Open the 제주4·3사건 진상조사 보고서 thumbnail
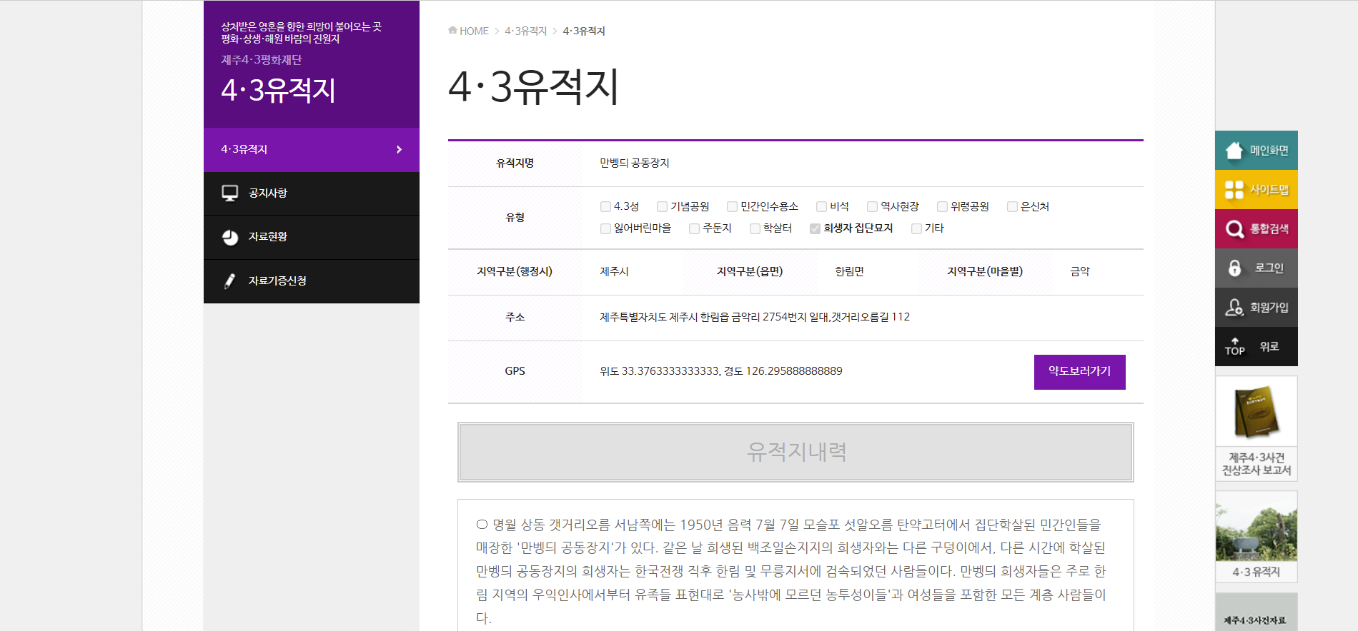 [x=1256, y=428]
